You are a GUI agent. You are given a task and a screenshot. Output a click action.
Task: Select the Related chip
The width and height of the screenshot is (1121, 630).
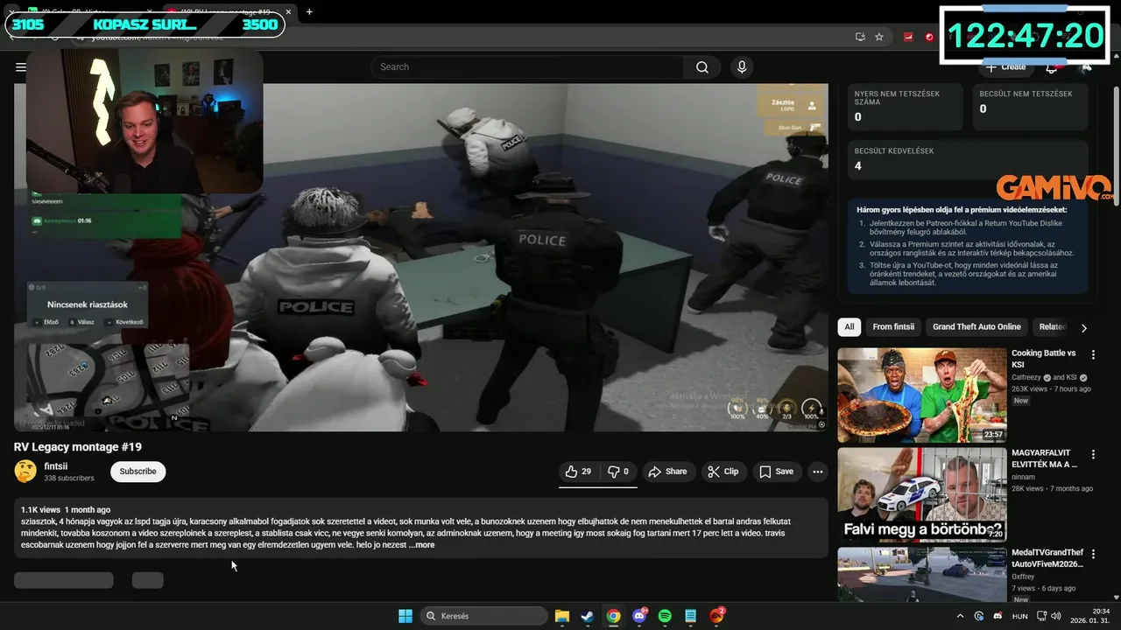point(1053,327)
